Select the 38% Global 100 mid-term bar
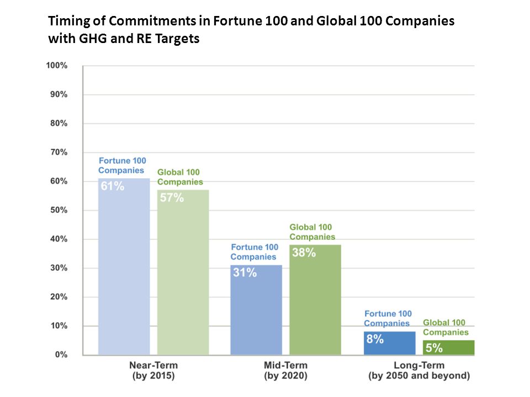The height and width of the screenshot is (397, 530). [315, 300]
